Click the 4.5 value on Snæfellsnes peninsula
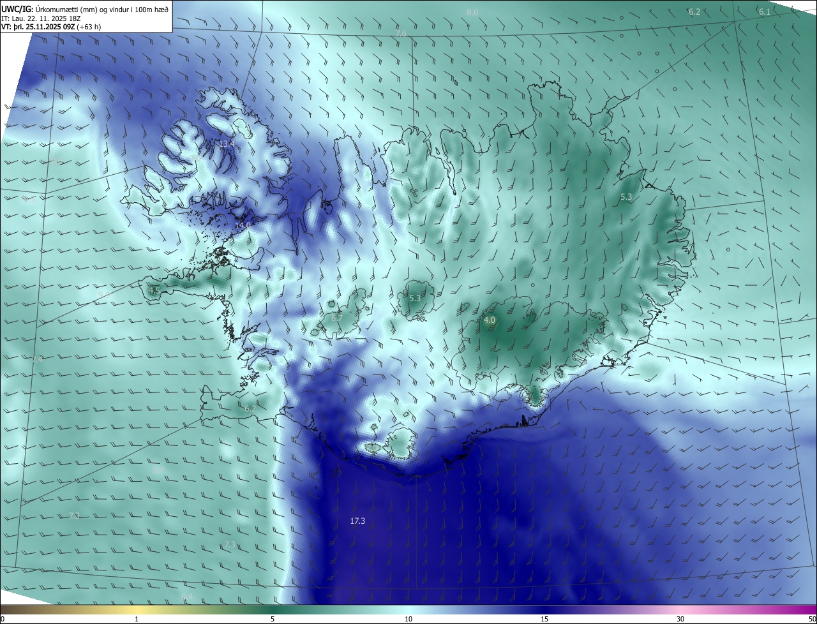This screenshot has width=817, height=624. 154,291
